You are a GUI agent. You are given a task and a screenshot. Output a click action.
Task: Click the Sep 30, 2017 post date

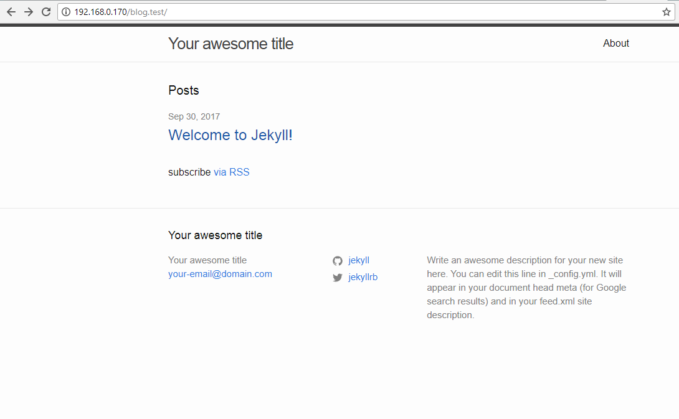point(194,116)
